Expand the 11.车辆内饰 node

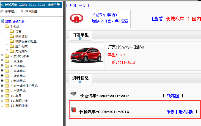tap(2, 100)
